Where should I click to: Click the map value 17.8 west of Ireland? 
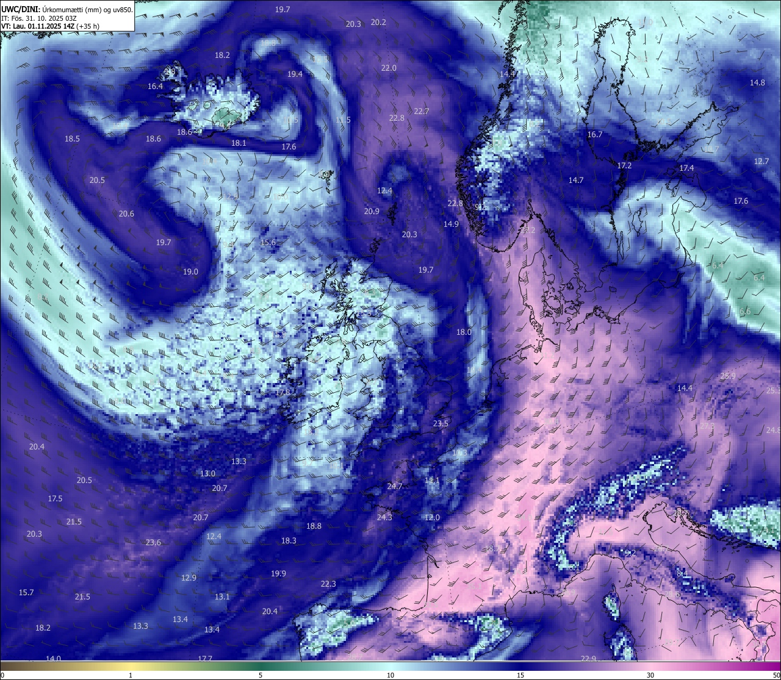283,392
